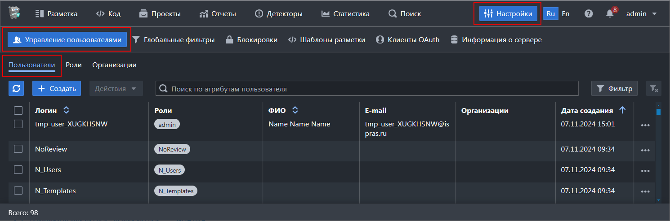Expand the admin account dropdown
Screen dimensions: 670x221
(642, 14)
